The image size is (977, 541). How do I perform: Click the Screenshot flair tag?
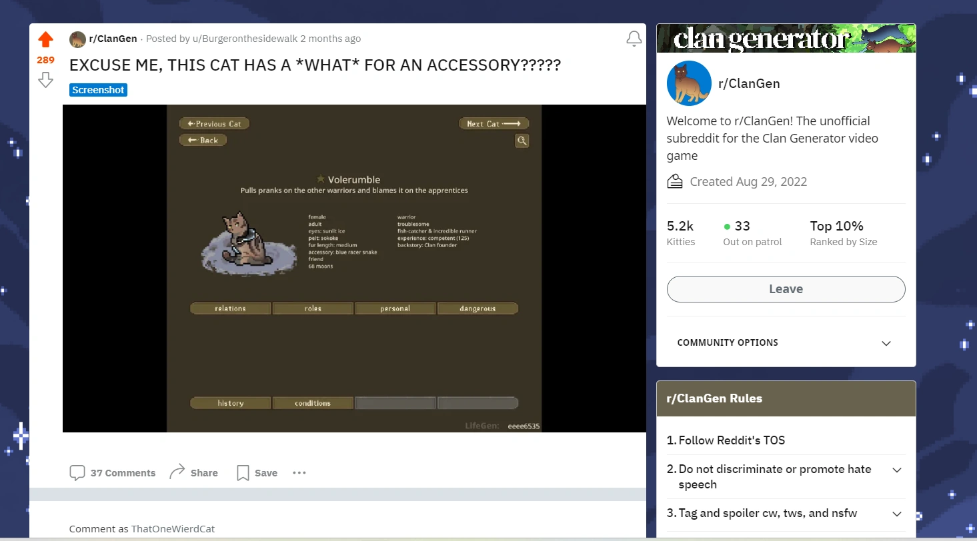tap(98, 89)
